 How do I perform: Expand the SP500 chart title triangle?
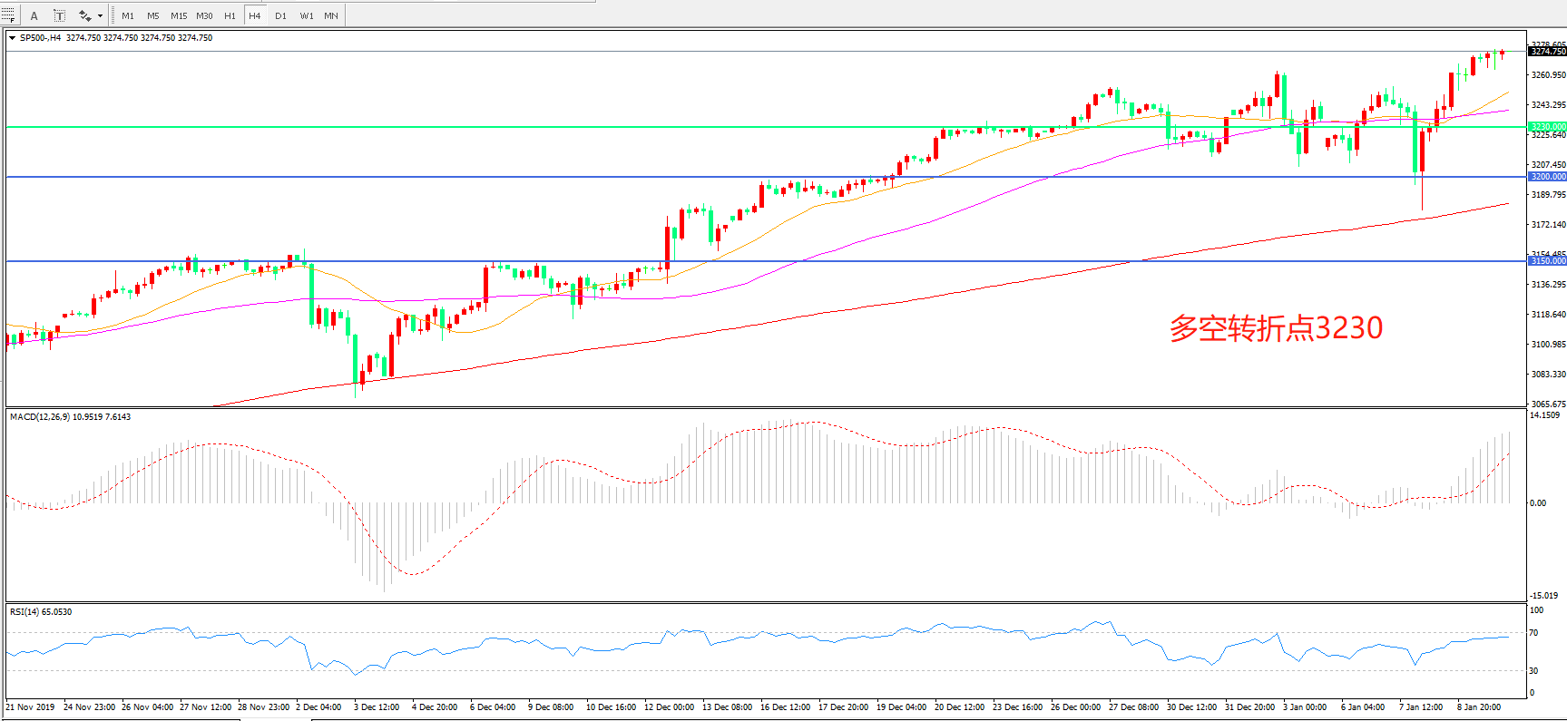click(12, 38)
